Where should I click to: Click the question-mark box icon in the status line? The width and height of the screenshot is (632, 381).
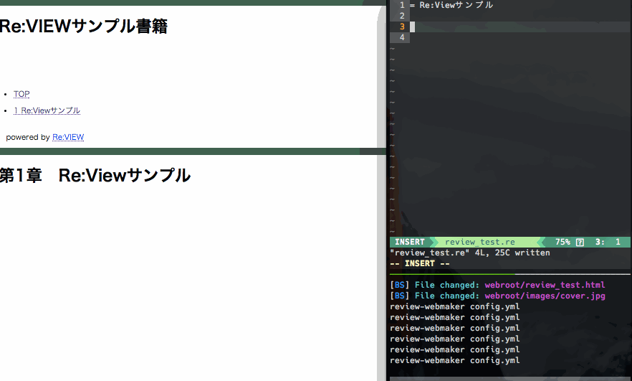click(580, 243)
